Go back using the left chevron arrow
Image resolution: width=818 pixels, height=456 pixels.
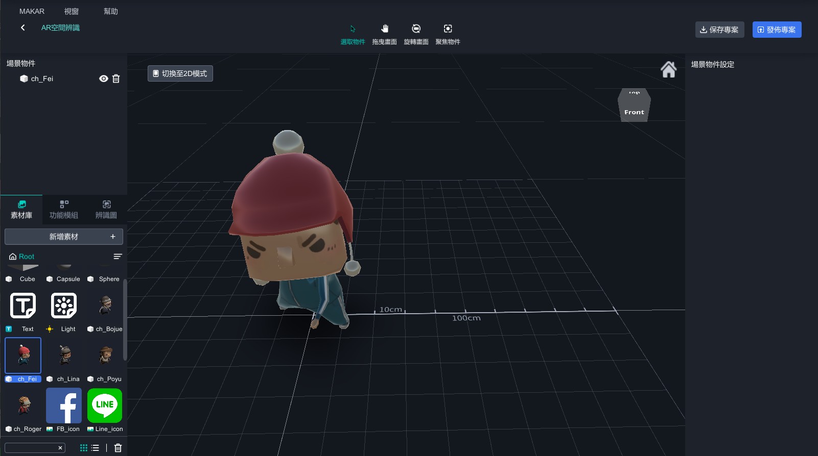coord(23,28)
